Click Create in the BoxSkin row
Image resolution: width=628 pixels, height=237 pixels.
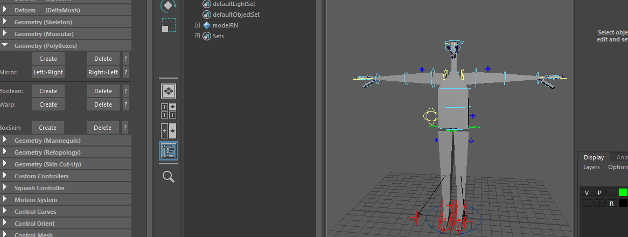tap(47, 128)
